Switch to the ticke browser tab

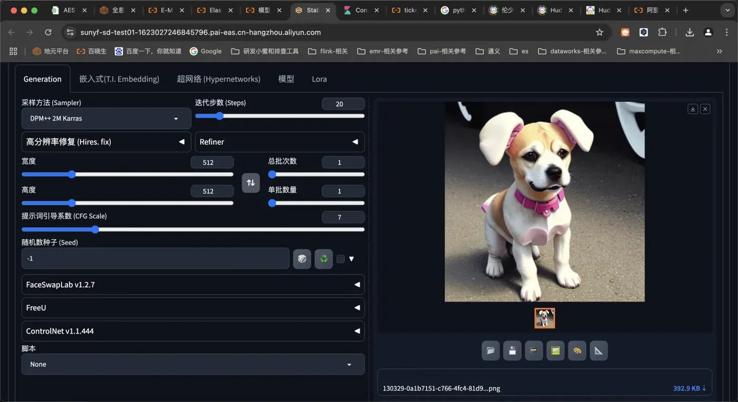point(410,10)
